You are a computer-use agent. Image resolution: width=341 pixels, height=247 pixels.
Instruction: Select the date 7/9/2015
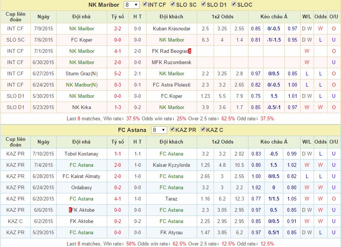click(43, 29)
